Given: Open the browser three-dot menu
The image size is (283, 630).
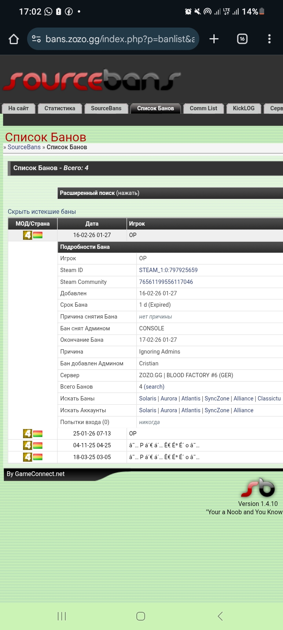Looking at the screenshot, I should (x=269, y=39).
